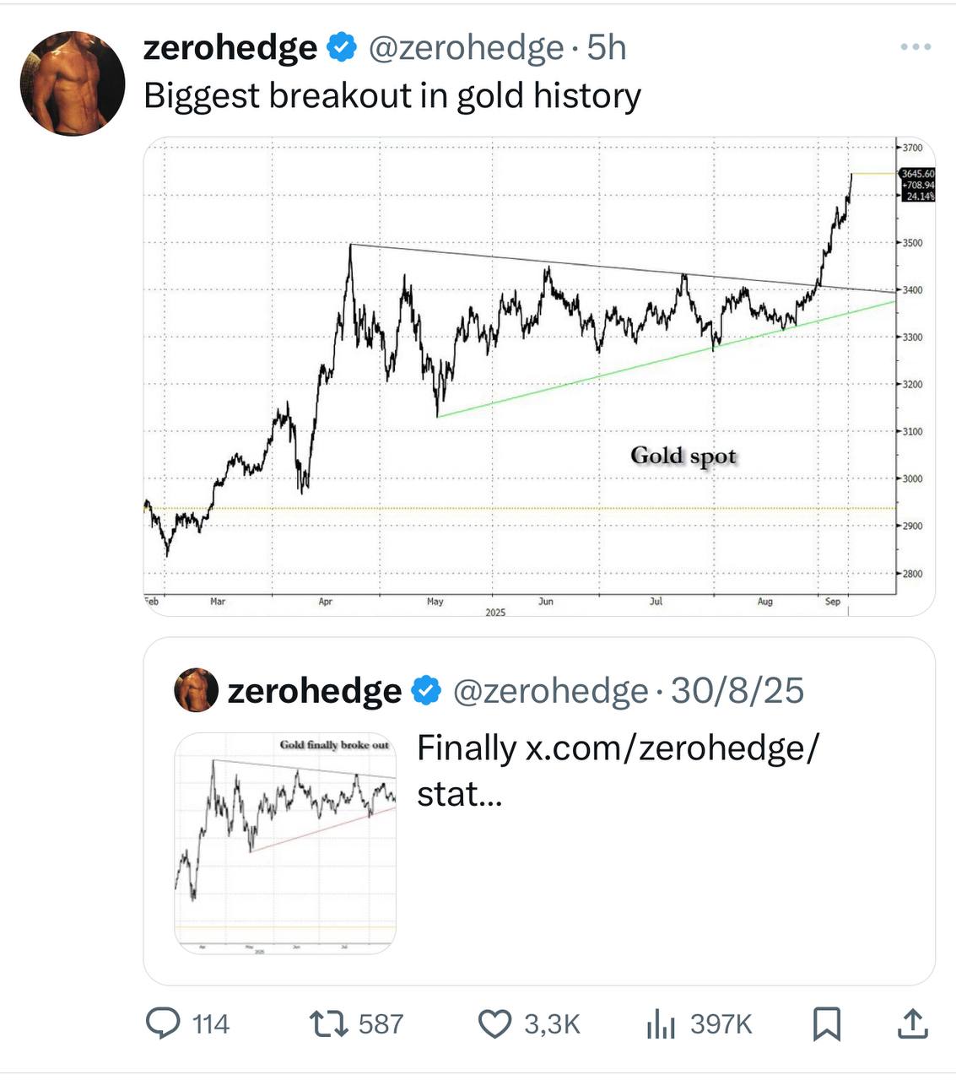Click the zerohedge name in the quoted tweet
The width and height of the screenshot is (956, 1080).
tap(315, 691)
